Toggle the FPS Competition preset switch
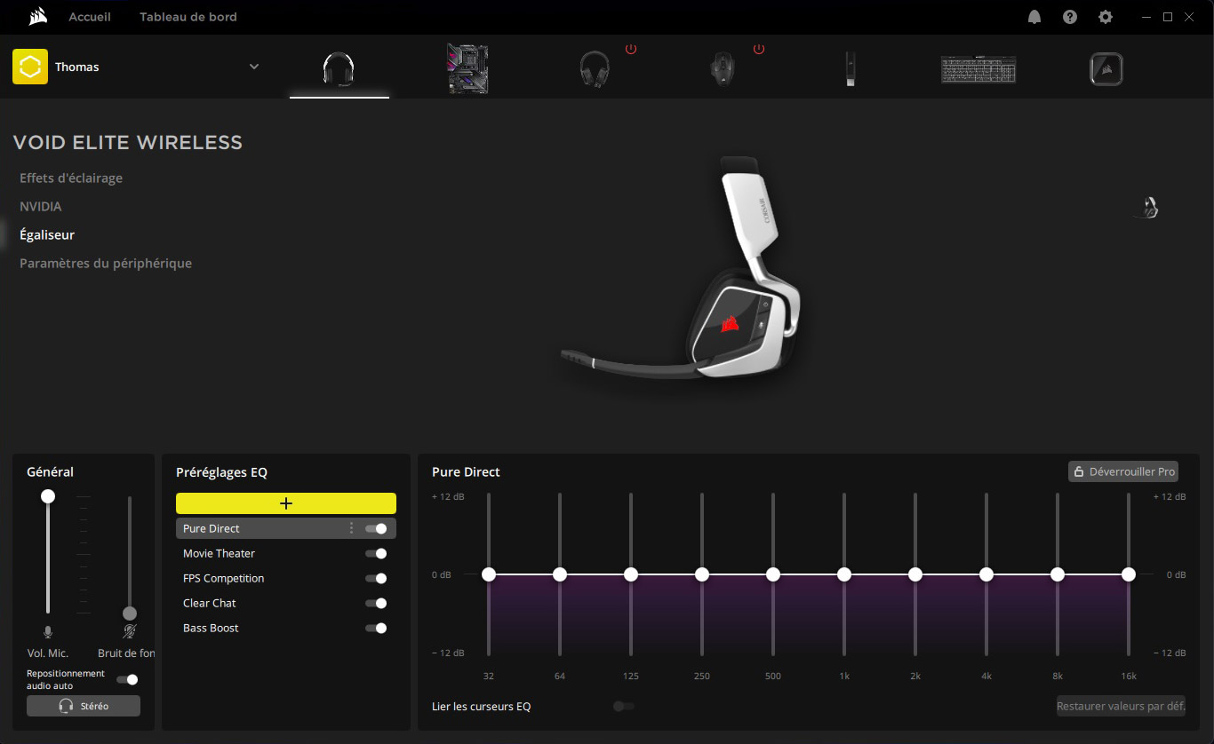The height and width of the screenshot is (744, 1214). tap(376, 578)
